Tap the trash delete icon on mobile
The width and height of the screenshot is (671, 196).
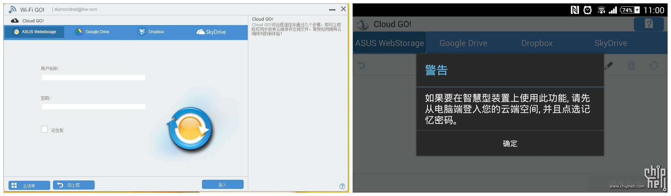631,65
